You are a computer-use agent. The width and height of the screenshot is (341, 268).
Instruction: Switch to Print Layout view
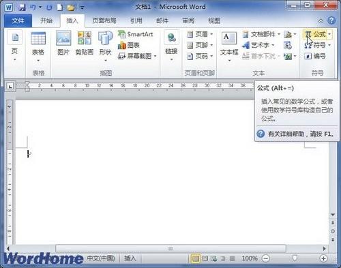click(x=195, y=258)
